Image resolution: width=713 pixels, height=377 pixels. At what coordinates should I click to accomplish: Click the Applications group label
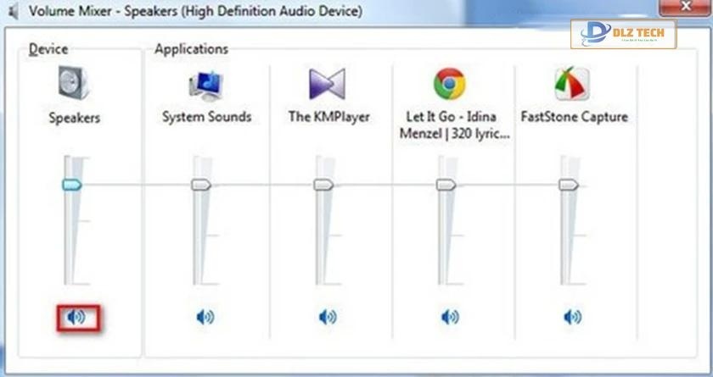point(191,49)
